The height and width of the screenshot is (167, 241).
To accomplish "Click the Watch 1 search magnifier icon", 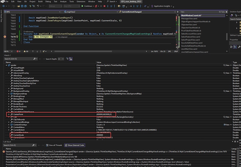I will (35, 59).
